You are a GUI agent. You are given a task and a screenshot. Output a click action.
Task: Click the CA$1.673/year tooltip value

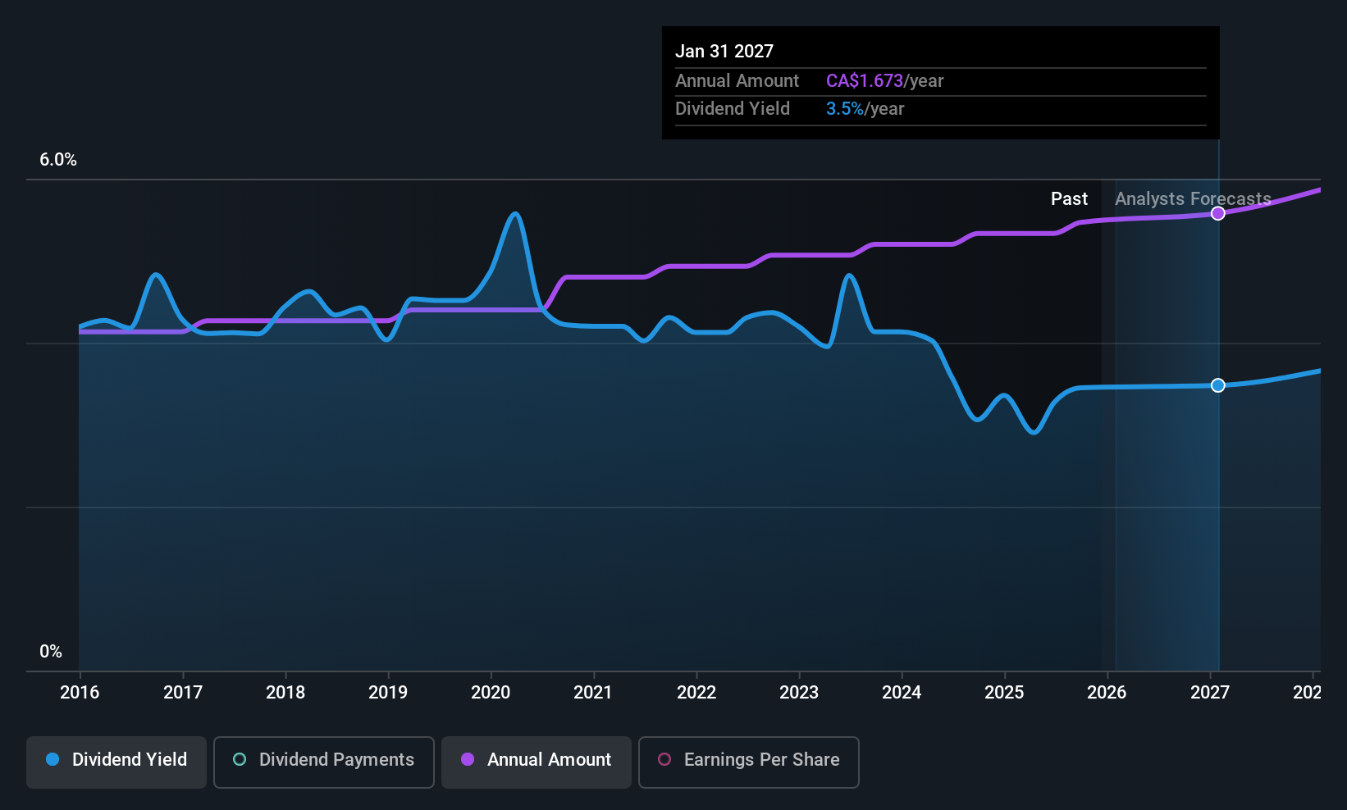click(x=885, y=81)
